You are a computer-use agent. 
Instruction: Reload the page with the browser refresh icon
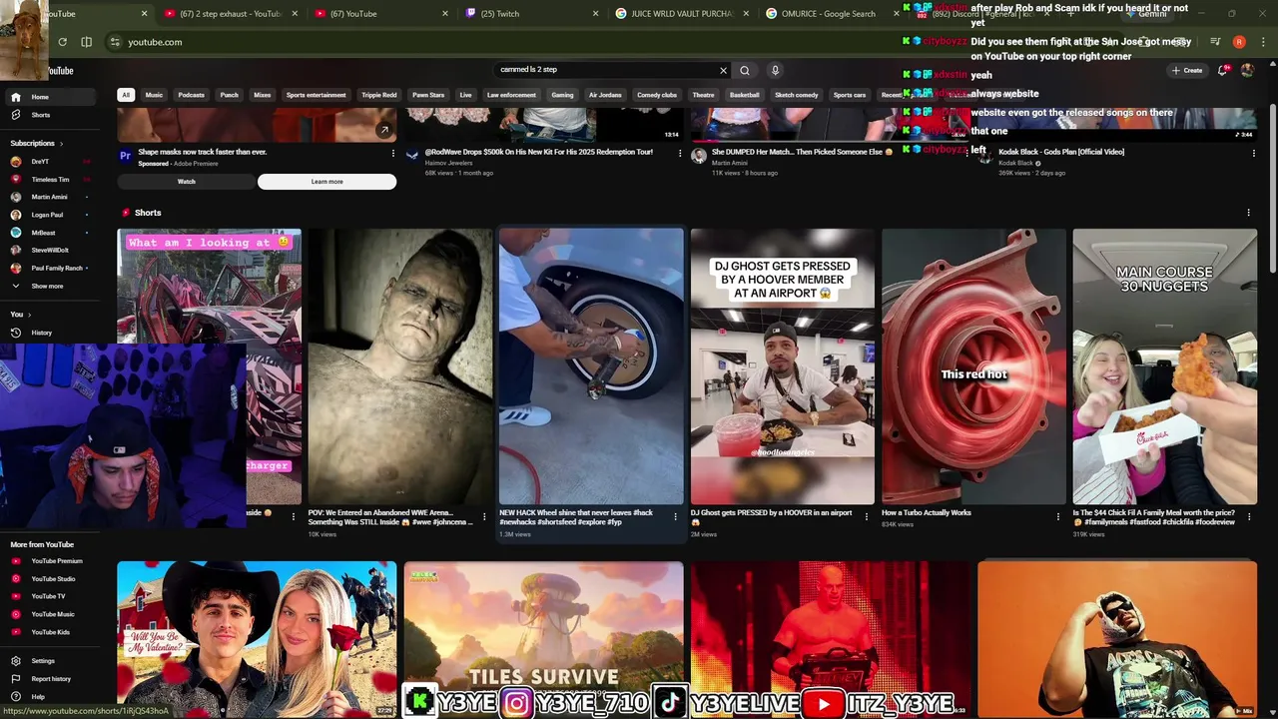62,42
